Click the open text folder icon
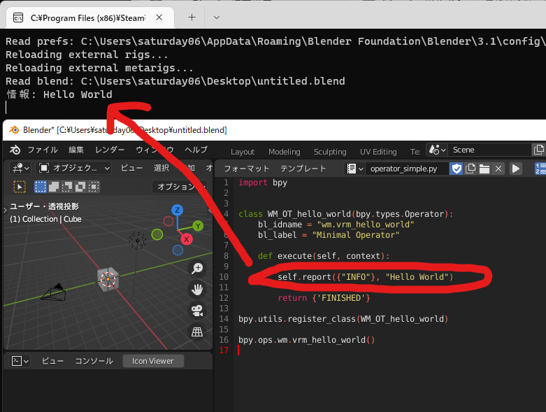This screenshot has height=412, width=546. pyautogui.click(x=484, y=169)
